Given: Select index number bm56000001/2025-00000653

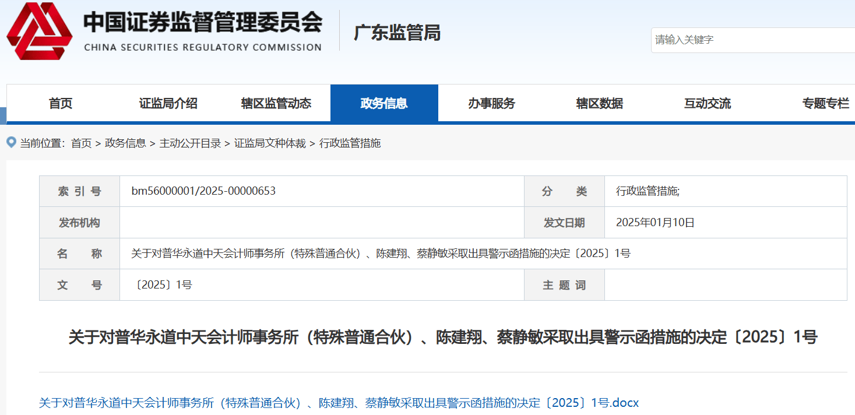Looking at the screenshot, I should 203,191.
